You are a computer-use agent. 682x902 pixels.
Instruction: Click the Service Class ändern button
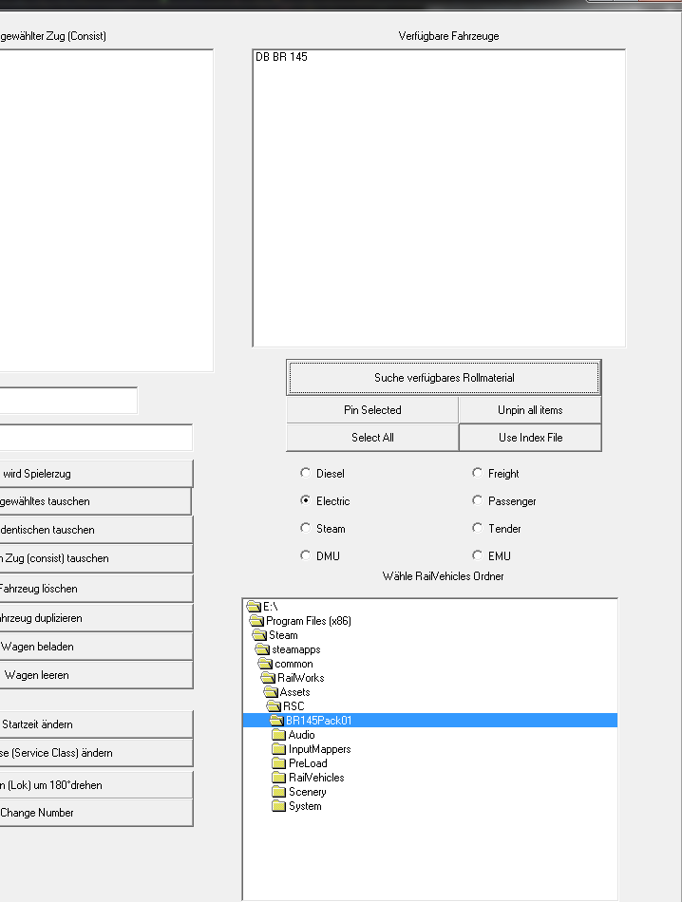click(x=96, y=752)
